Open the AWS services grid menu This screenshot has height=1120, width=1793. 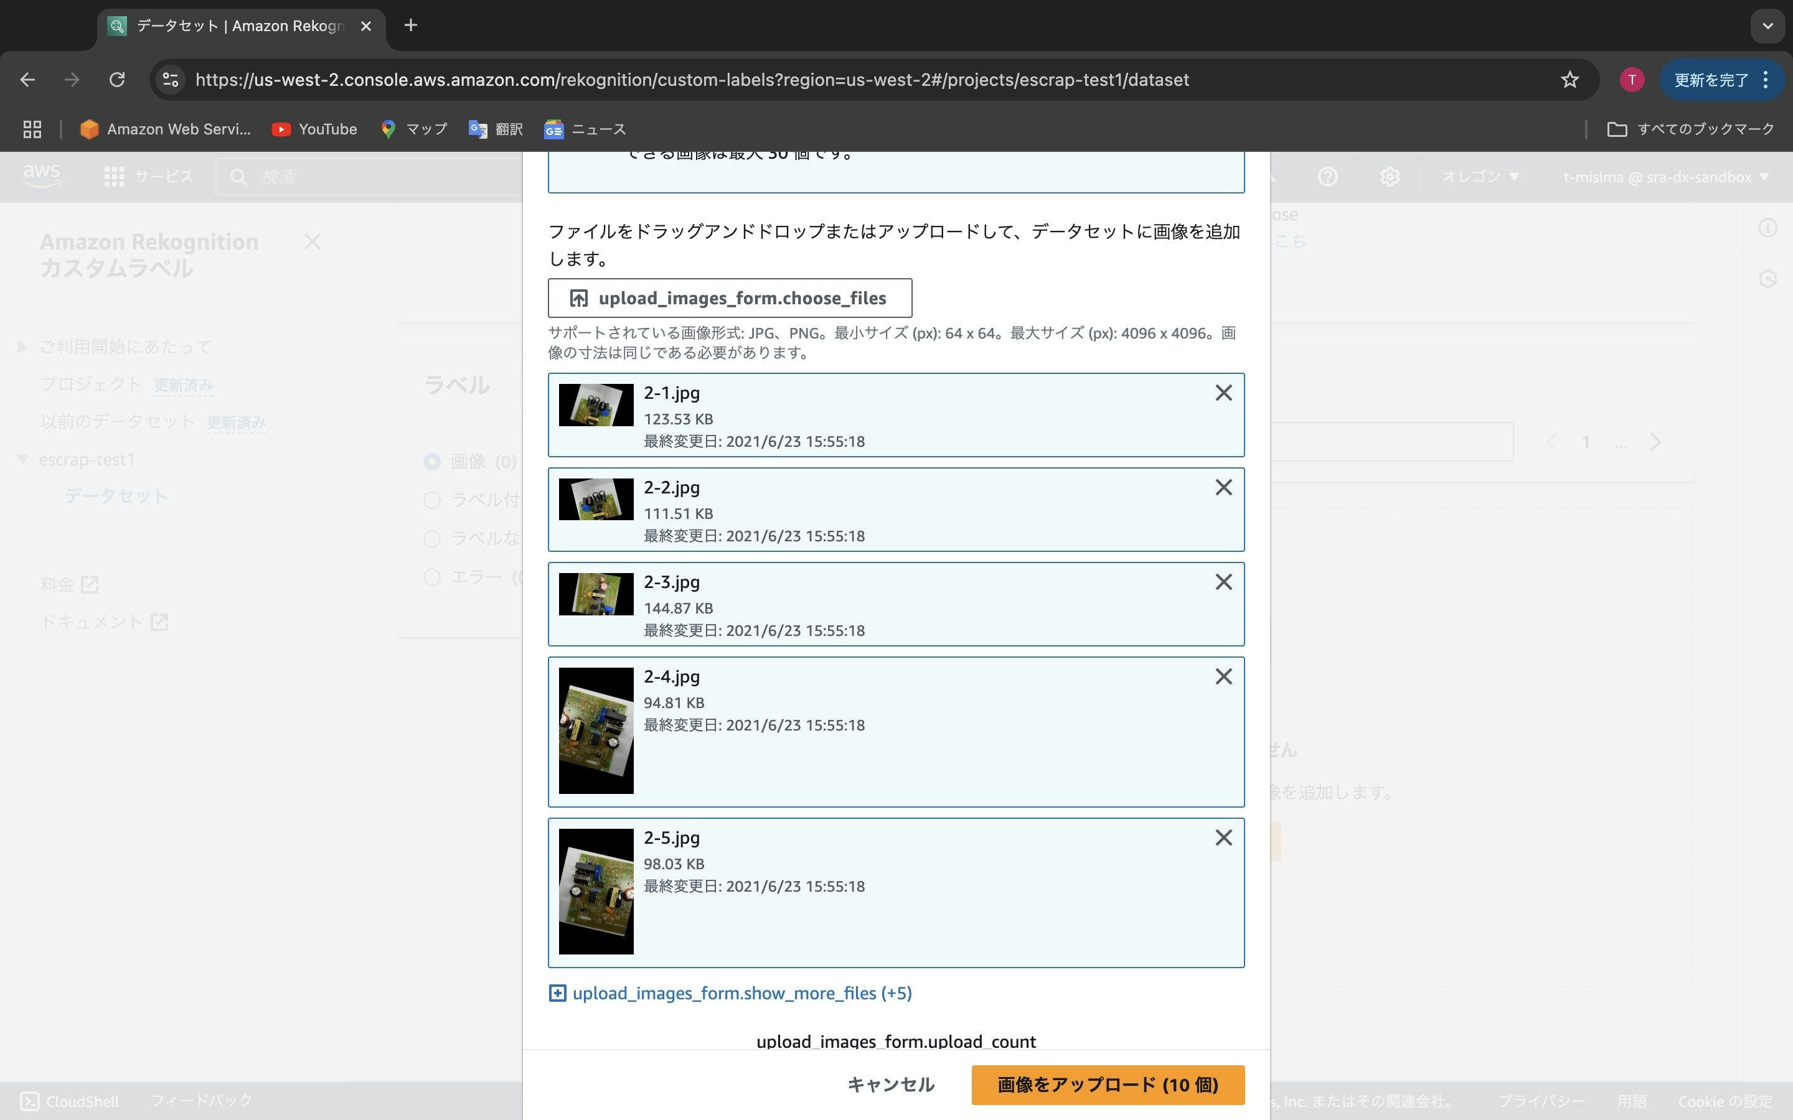click(x=114, y=176)
